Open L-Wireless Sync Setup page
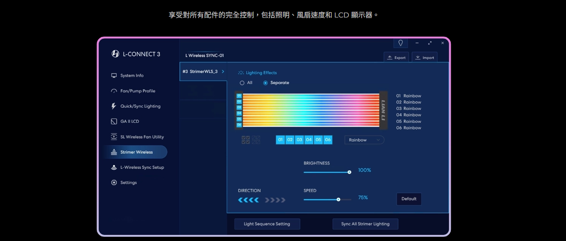The height and width of the screenshot is (241, 566). [x=142, y=167]
